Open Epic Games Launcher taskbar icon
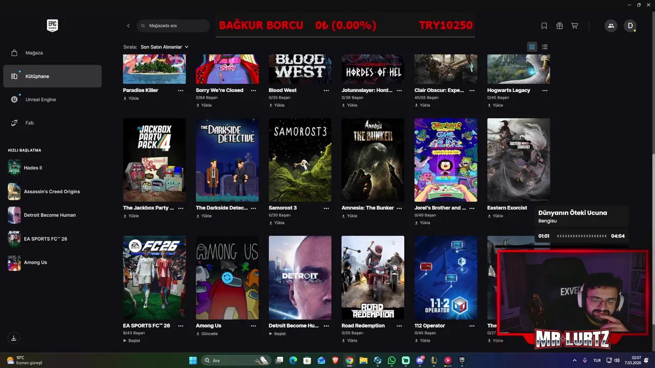This screenshot has width=655, height=368. click(x=462, y=360)
